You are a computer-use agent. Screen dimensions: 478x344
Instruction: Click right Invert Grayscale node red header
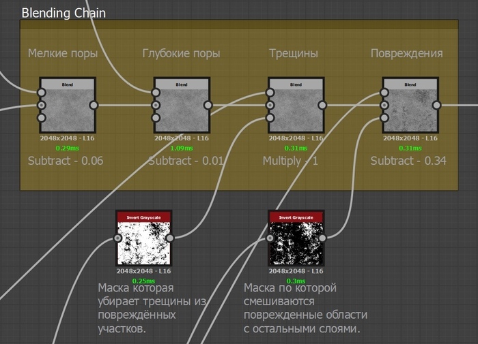tap(296, 217)
